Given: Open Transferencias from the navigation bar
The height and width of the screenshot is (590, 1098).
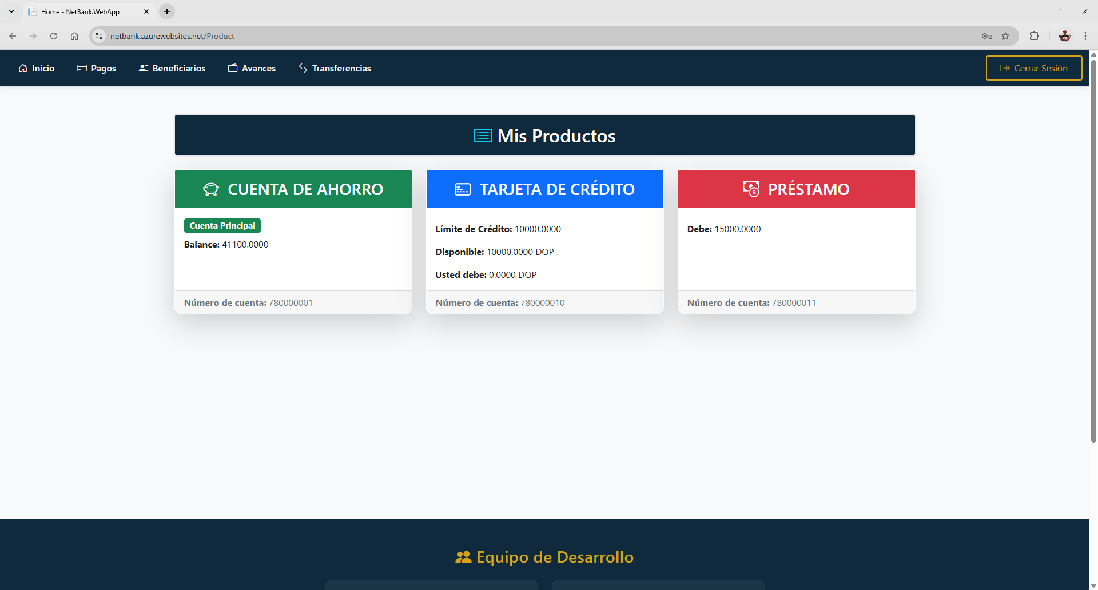Looking at the screenshot, I should [x=335, y=68].
